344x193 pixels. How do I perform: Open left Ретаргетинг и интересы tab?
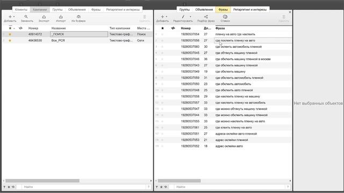coord(123,10)
